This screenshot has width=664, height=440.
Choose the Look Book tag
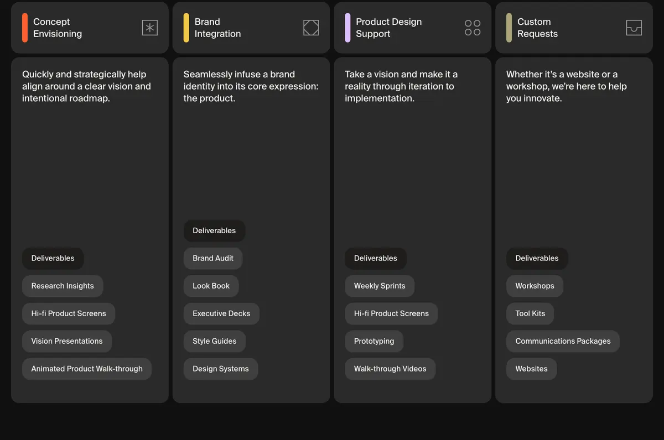point(211,286)
